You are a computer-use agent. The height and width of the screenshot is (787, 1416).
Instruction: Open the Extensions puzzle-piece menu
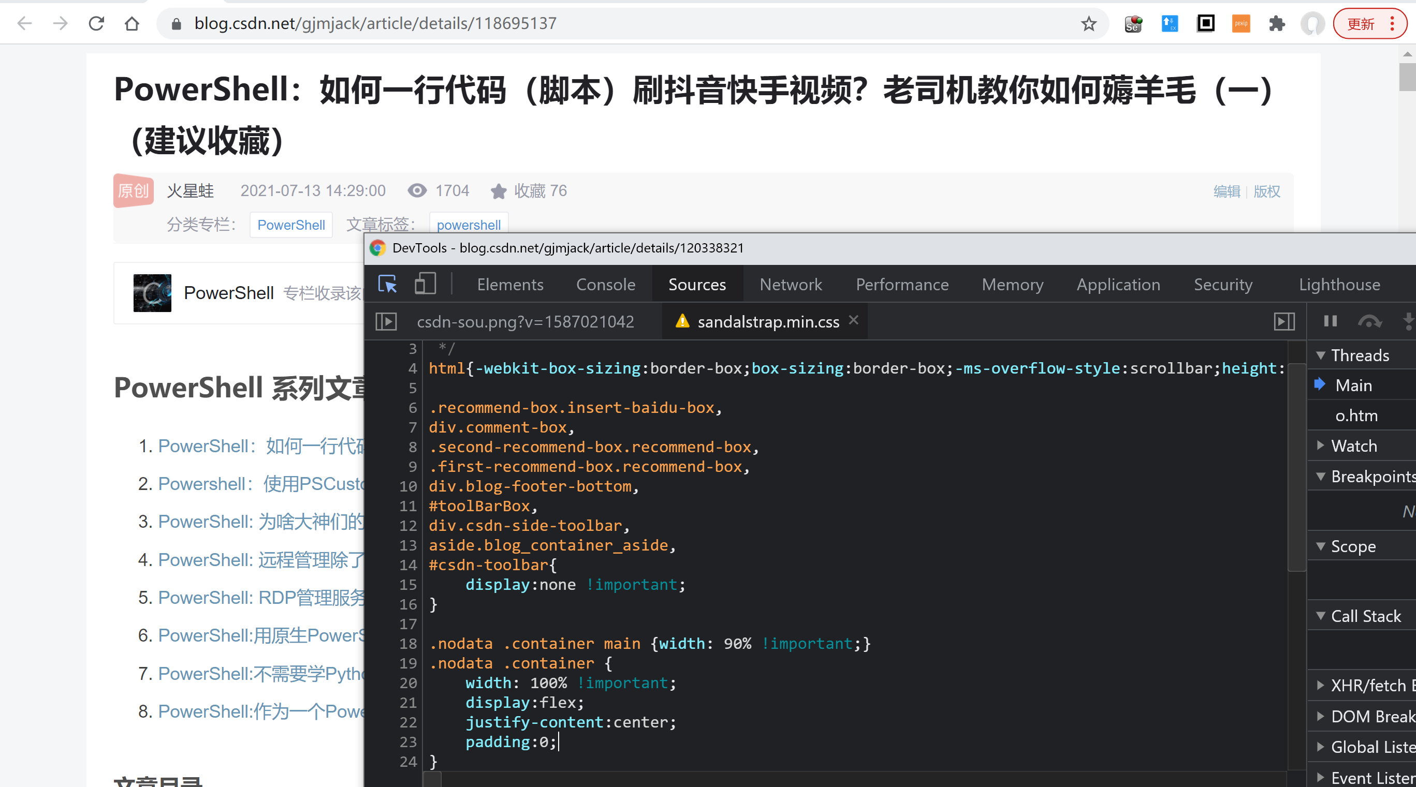[x=1277, y=24]
